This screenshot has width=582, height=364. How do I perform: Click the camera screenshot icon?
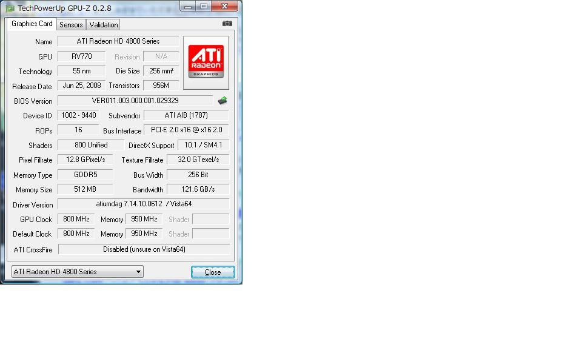pyautogui.click(x=227, y=24)
